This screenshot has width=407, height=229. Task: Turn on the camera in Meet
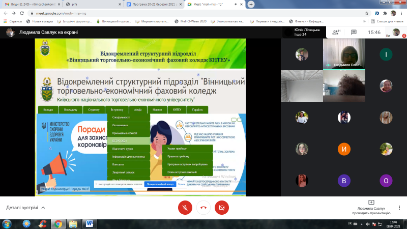[222, 208]
